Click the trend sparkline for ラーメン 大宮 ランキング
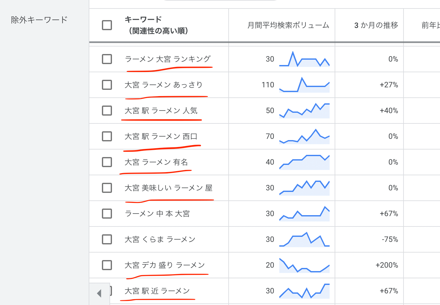 point(304,59)
